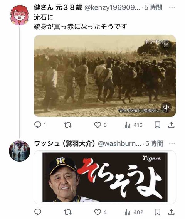This screenshot has height=219, width=185.
Task: Repost the 健さん tweet
Action: tap(68, 125)
